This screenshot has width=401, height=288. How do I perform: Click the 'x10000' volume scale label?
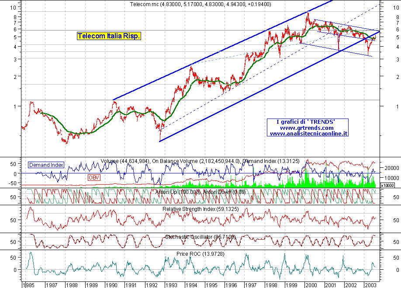pos(387,186)
